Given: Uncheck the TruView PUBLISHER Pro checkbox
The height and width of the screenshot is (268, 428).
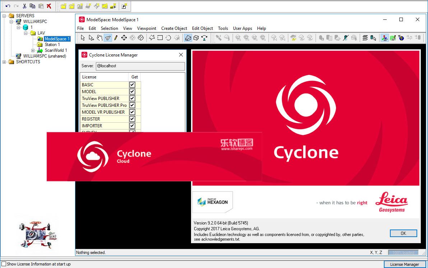Looking at the screenshot, I should click(x=132, y=105).
